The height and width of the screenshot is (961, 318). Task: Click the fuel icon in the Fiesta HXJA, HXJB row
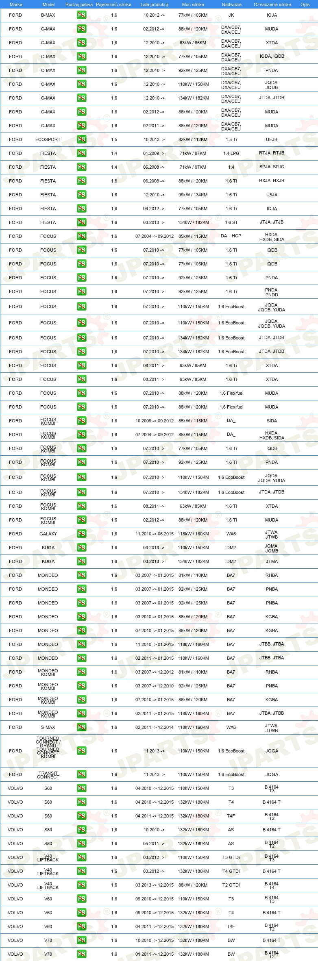pos(82,181)
